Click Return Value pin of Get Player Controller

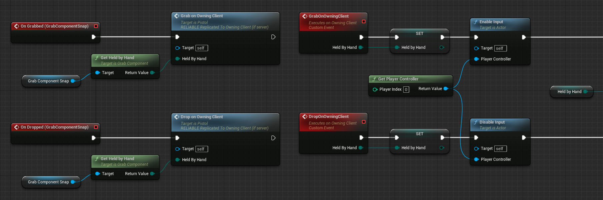pos(446,89)
